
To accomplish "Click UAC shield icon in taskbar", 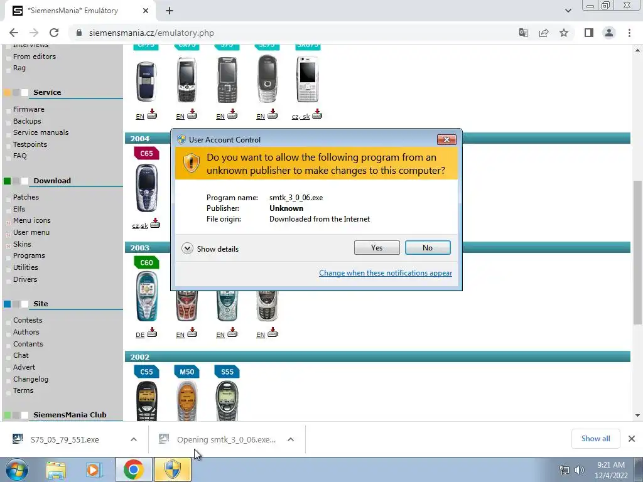I will click(x=172, y=469).
